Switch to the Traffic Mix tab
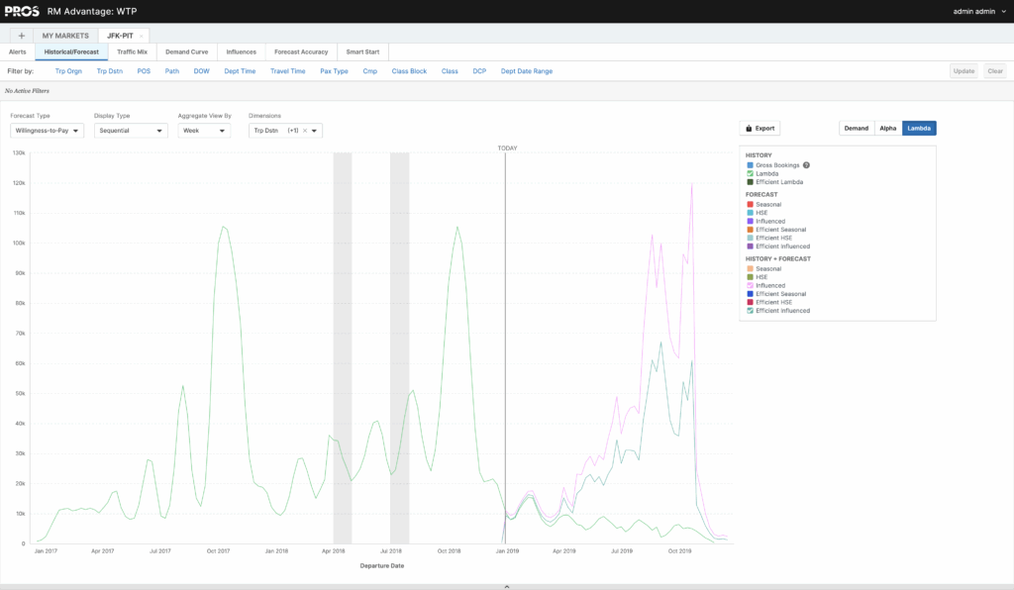The image size is (1014, 590). pos(133,51)
